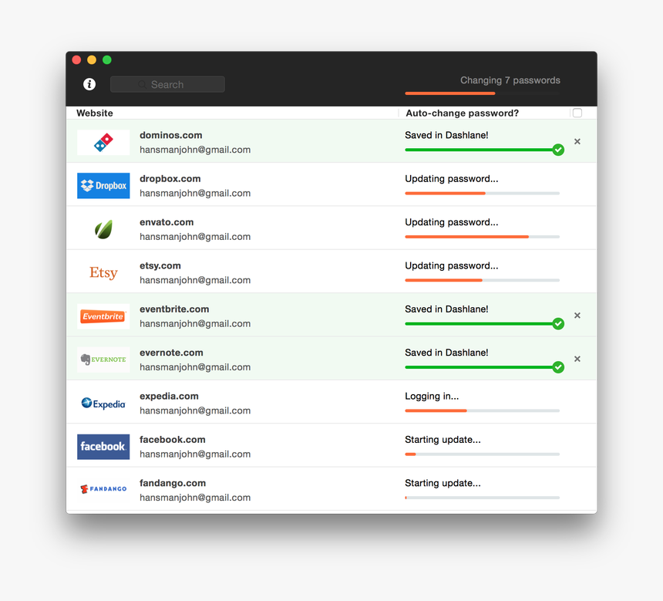
Task: Click Starting update... status for fandango.com
Action: point(443,483)
